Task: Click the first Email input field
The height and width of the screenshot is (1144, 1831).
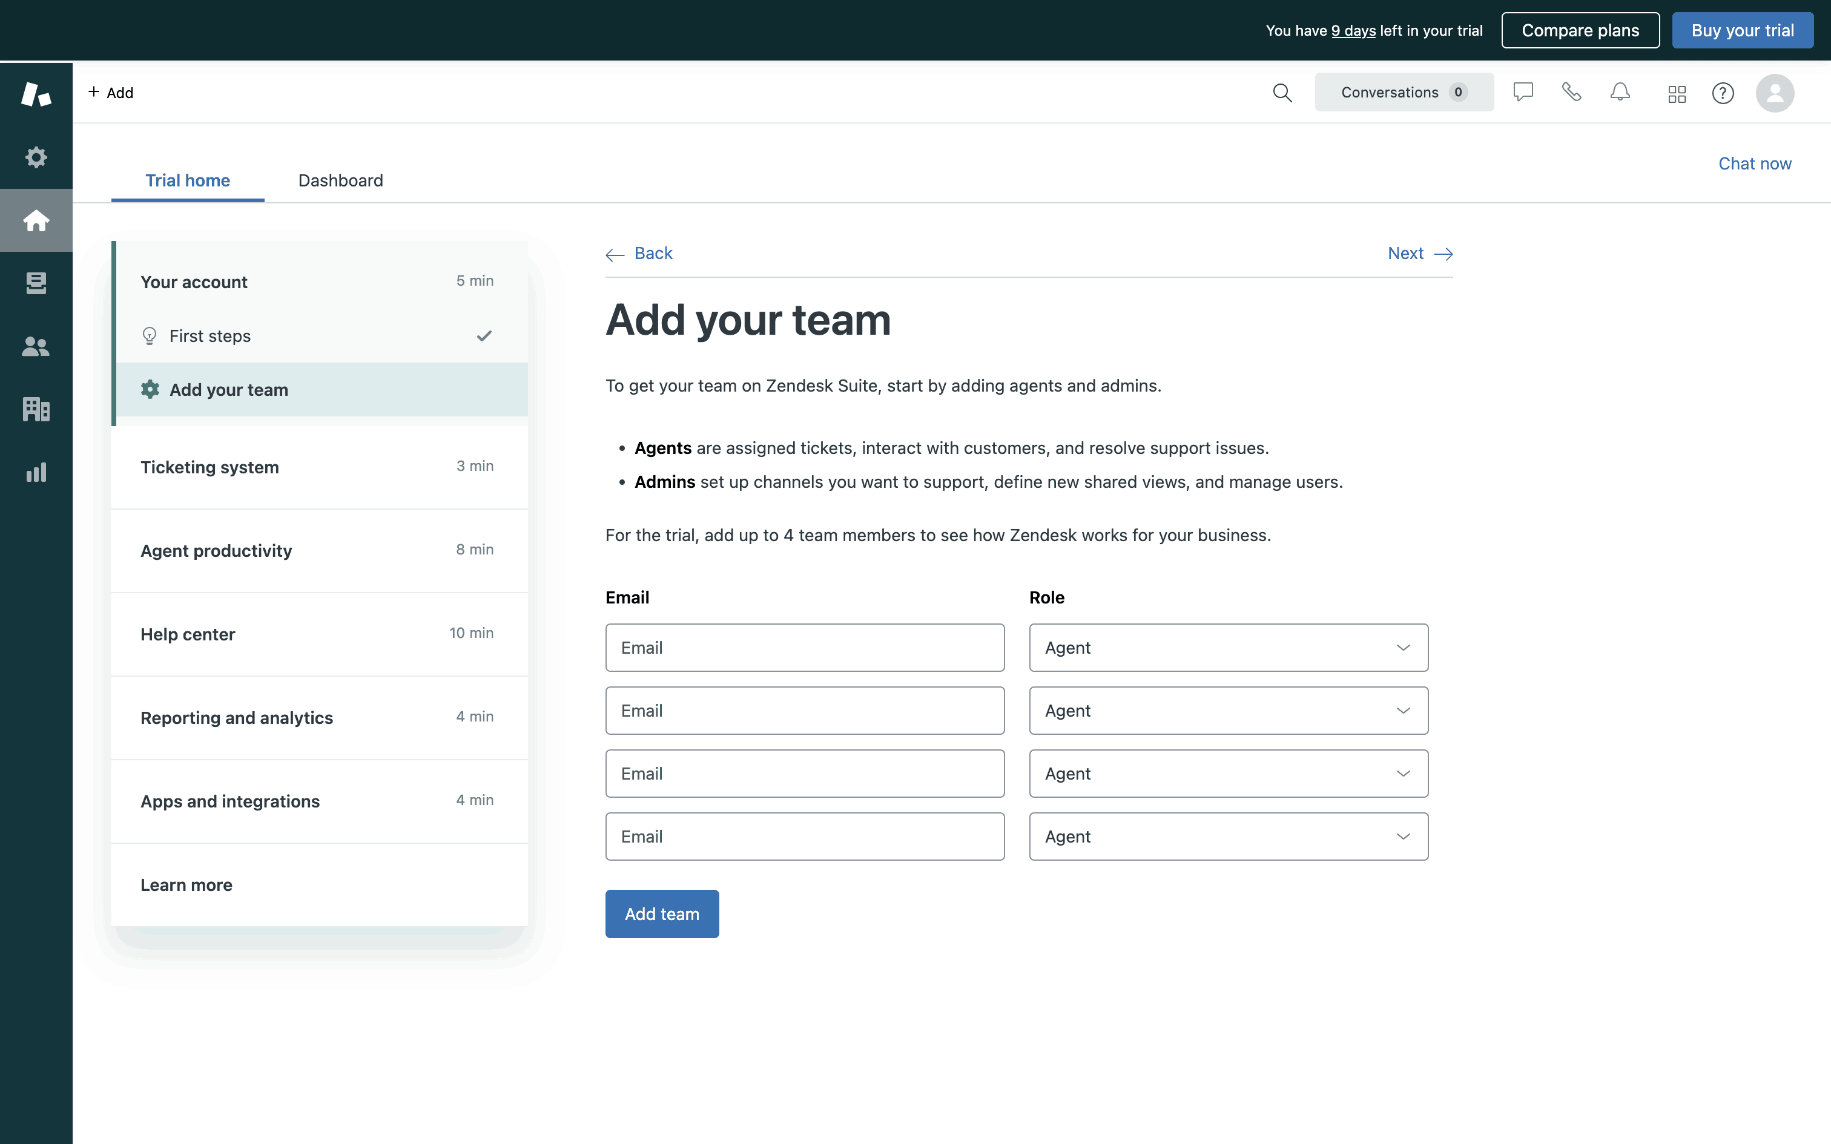Action: coord(804,648)
